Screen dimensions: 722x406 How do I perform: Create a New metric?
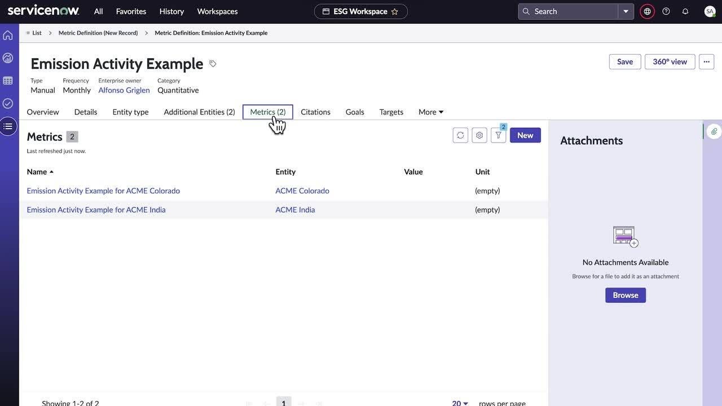(x=525, y=135)
